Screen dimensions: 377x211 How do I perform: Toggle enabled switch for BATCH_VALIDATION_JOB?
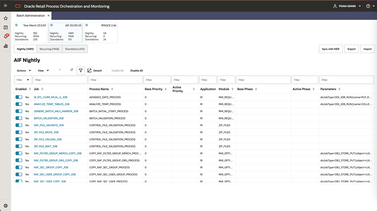(x=19, y=118)
